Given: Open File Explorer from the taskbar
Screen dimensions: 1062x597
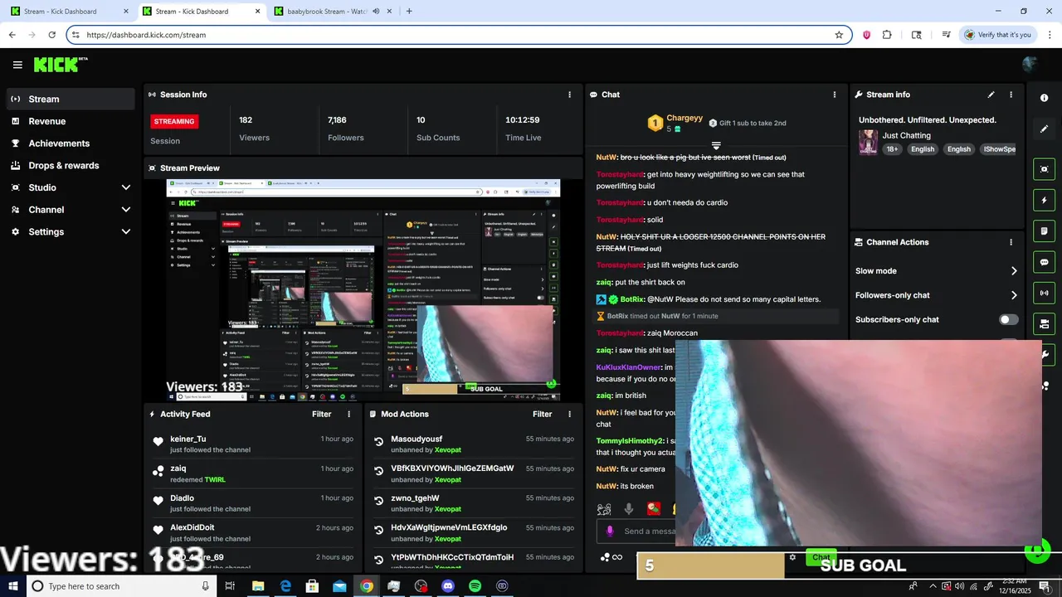Looking at the screenshot, I should pyautogui.click(x=258, y=586).
